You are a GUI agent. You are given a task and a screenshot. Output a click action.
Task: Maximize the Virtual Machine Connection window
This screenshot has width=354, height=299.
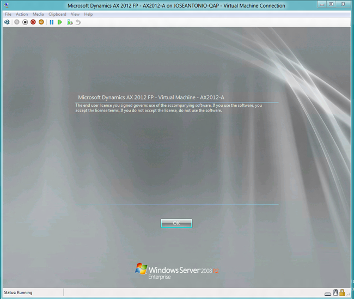point(331,4)
